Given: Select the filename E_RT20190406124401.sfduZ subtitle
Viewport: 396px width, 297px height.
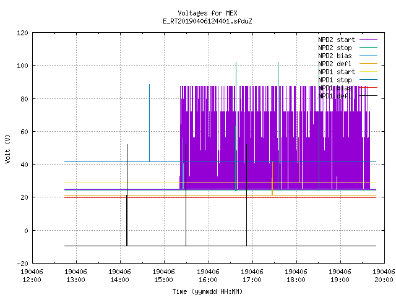Looking at the screenshot, I should coord(207,21).
